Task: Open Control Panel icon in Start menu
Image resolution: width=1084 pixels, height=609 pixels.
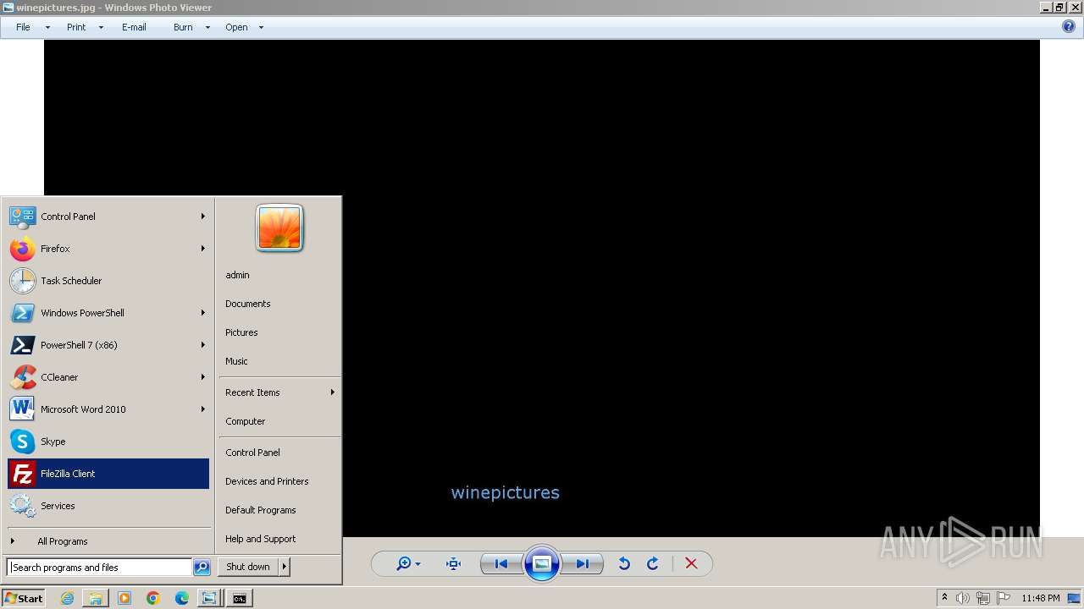Action: click(x=22, y=217)
